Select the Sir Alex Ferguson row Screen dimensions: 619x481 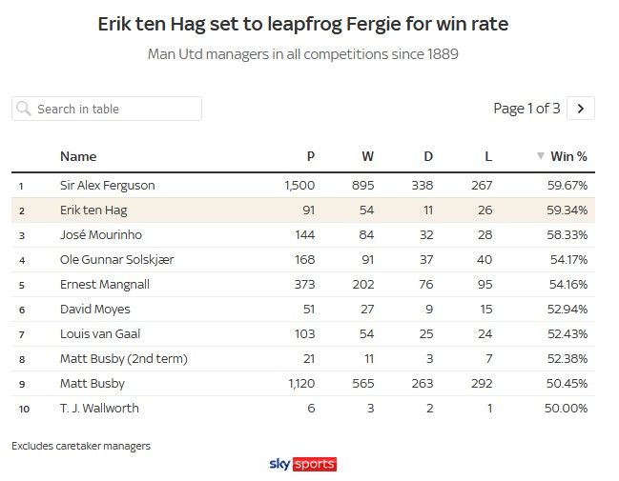pos(107,185)
